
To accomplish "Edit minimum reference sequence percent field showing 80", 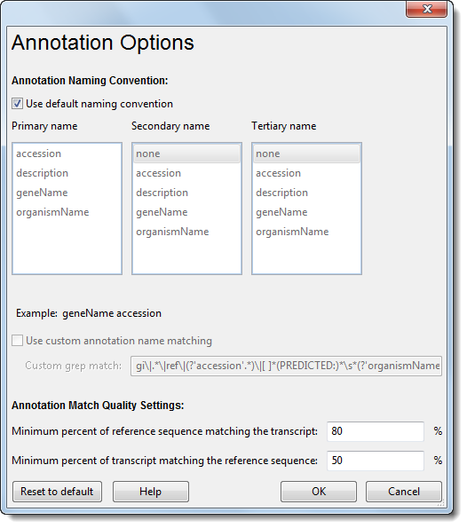I will pos(376,431).
